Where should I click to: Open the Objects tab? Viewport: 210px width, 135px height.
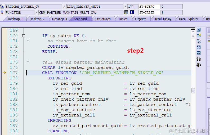[141, 19]
